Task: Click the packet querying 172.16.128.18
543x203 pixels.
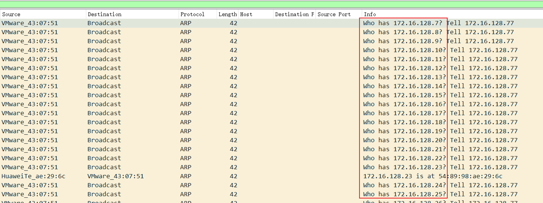Action: (x=404, y=122)
